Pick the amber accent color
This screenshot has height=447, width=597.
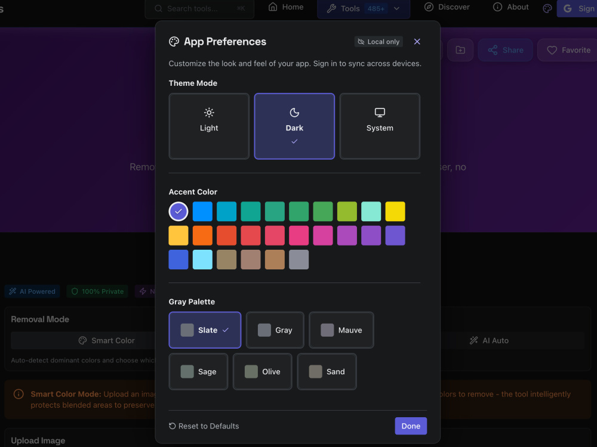pyautogui.click(x=178, y=235)
